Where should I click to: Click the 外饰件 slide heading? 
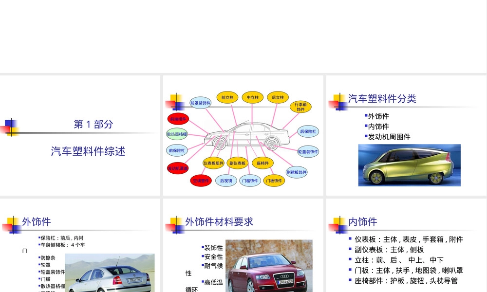tap(37, 222)
